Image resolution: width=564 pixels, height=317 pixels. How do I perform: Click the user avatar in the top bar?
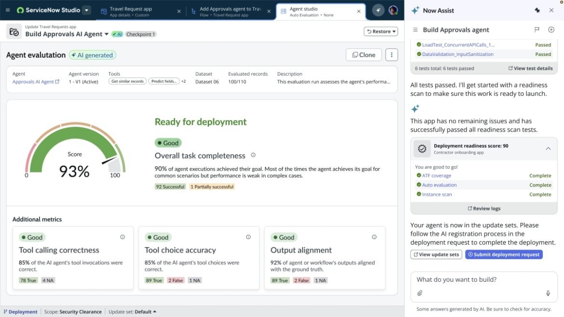[393, 9]
